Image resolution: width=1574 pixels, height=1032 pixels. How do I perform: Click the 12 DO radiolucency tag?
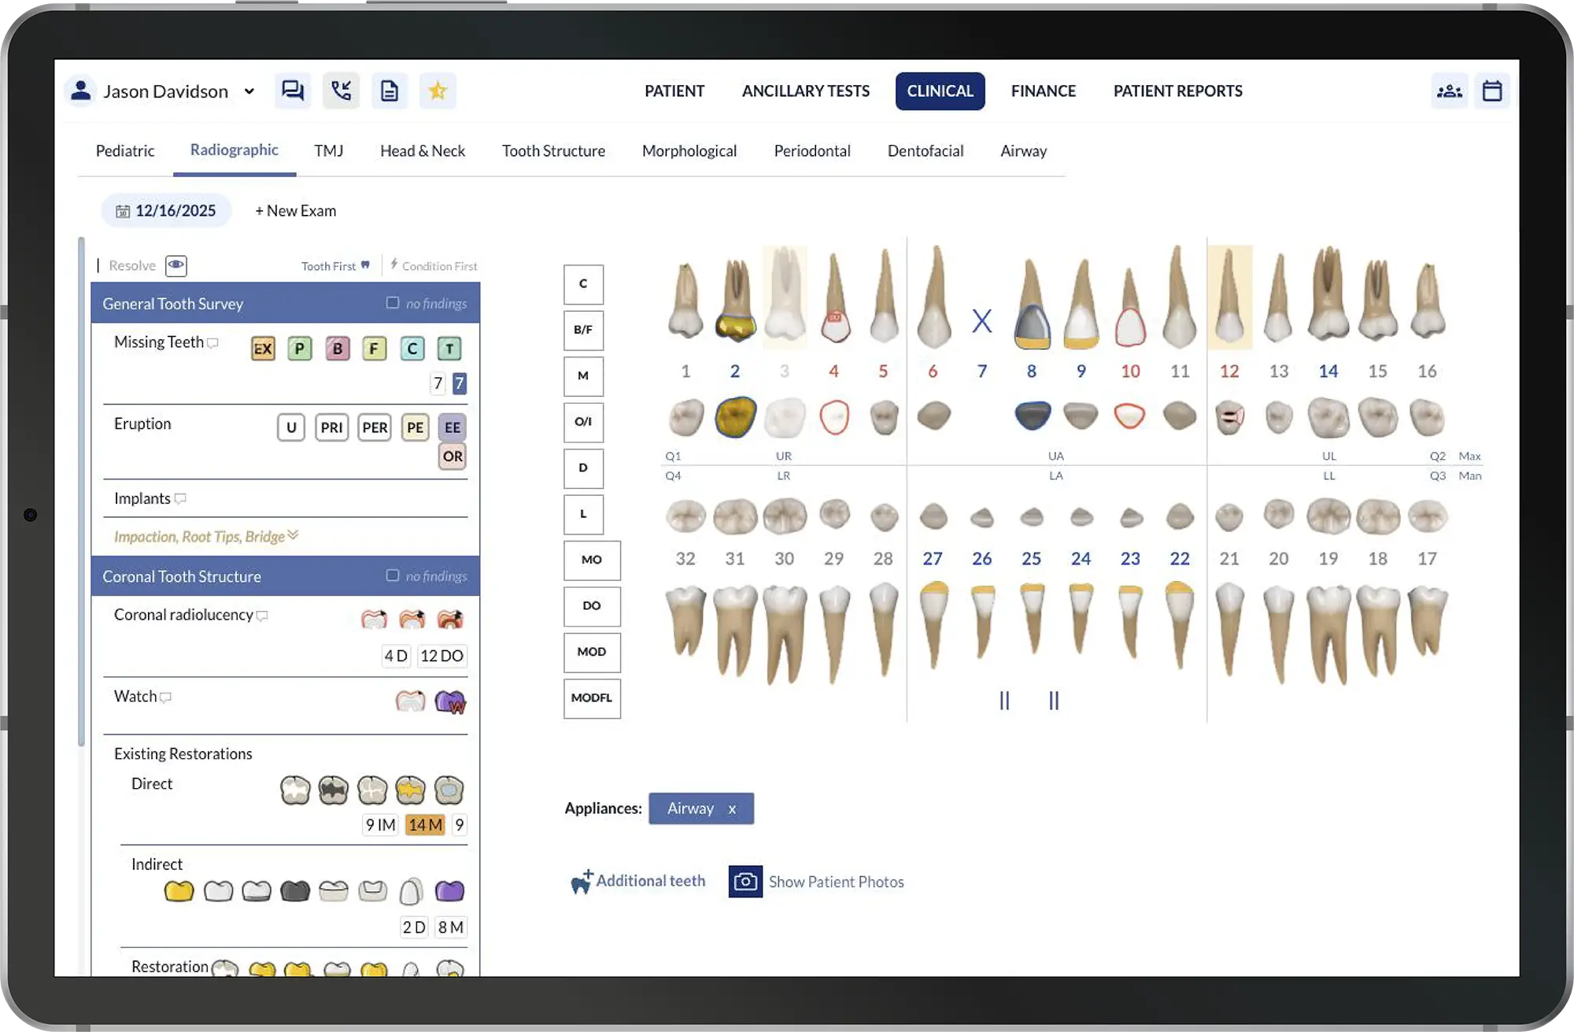tap(442, 656)
